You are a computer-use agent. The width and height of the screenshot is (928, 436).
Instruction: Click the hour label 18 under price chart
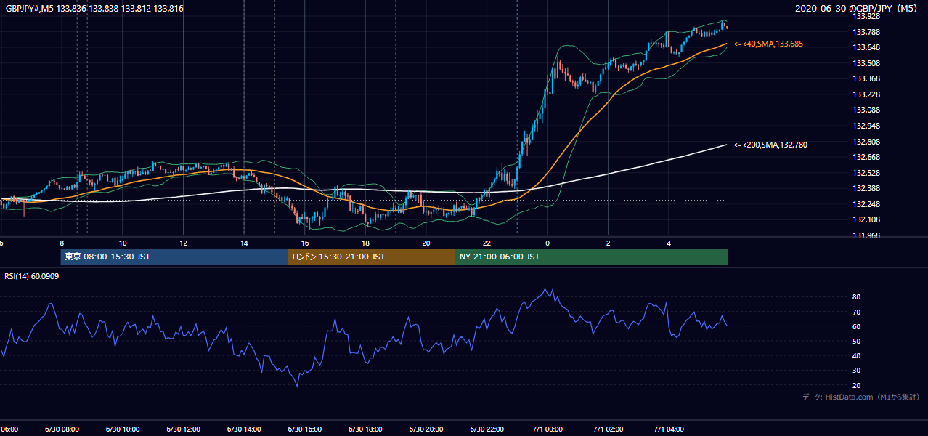365,243
